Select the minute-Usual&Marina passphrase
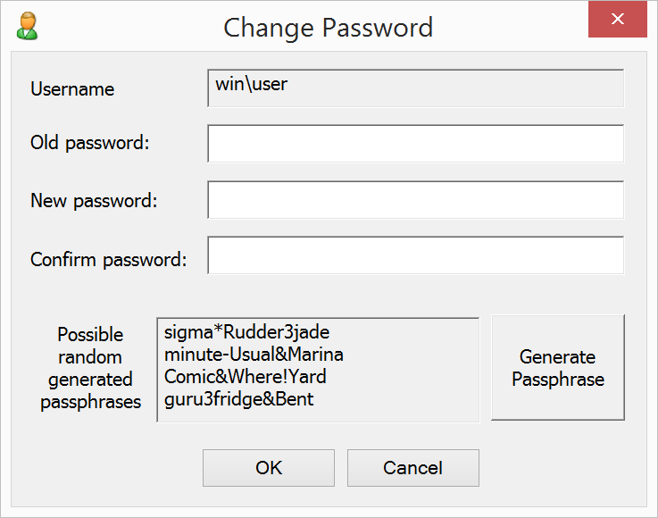 pyautogui.click(x=254, y=355)
